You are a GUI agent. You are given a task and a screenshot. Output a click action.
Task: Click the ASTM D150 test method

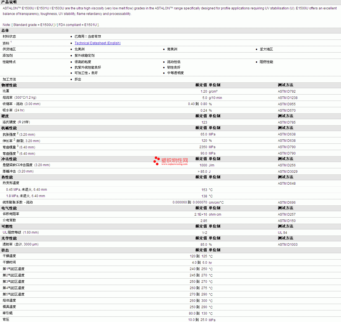click(287, 221)
